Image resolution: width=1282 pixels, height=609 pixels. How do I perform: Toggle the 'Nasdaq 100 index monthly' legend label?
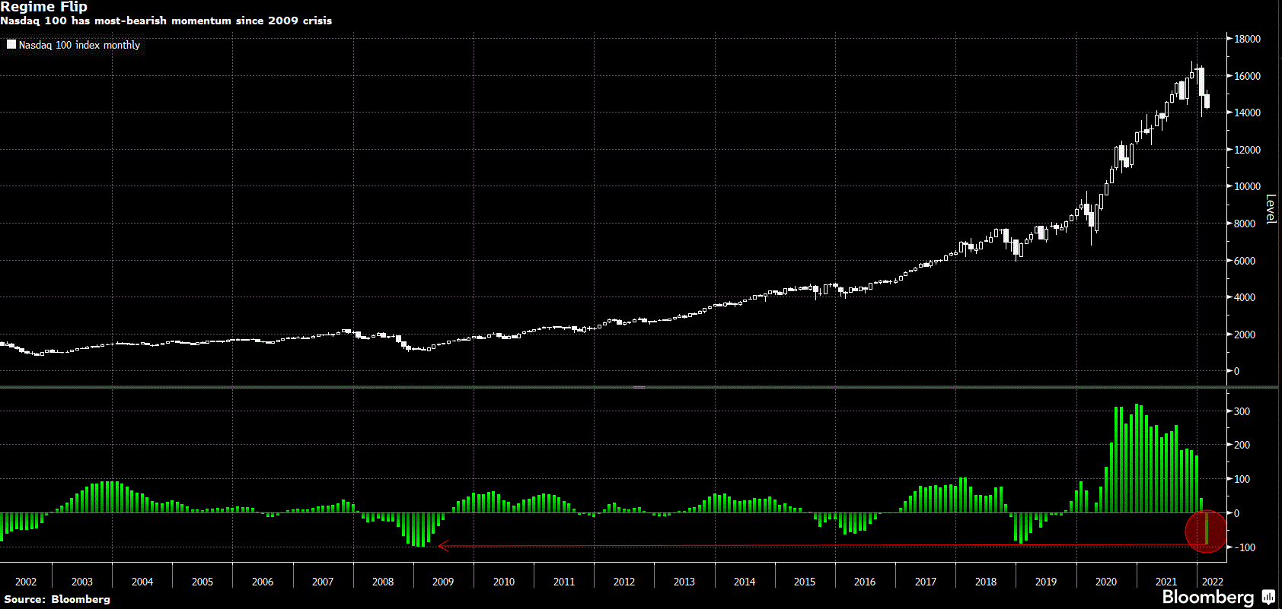(x=79, y=45)
